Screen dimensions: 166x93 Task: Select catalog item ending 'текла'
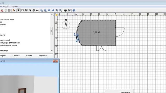click(2, 35)
